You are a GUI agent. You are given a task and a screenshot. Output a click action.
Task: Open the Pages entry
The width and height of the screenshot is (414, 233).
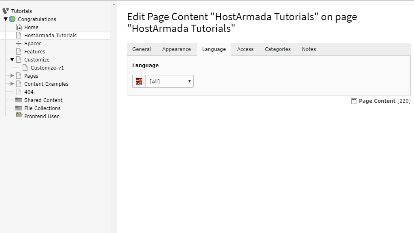click(x=31, y=76)
